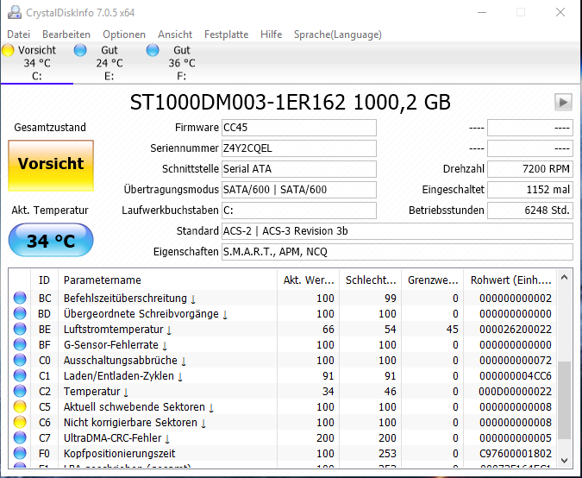Image resolution: width=582 pixels, height=478 pixels.
Task: Open the Bearbeiten menu
Action: [66, 35]
